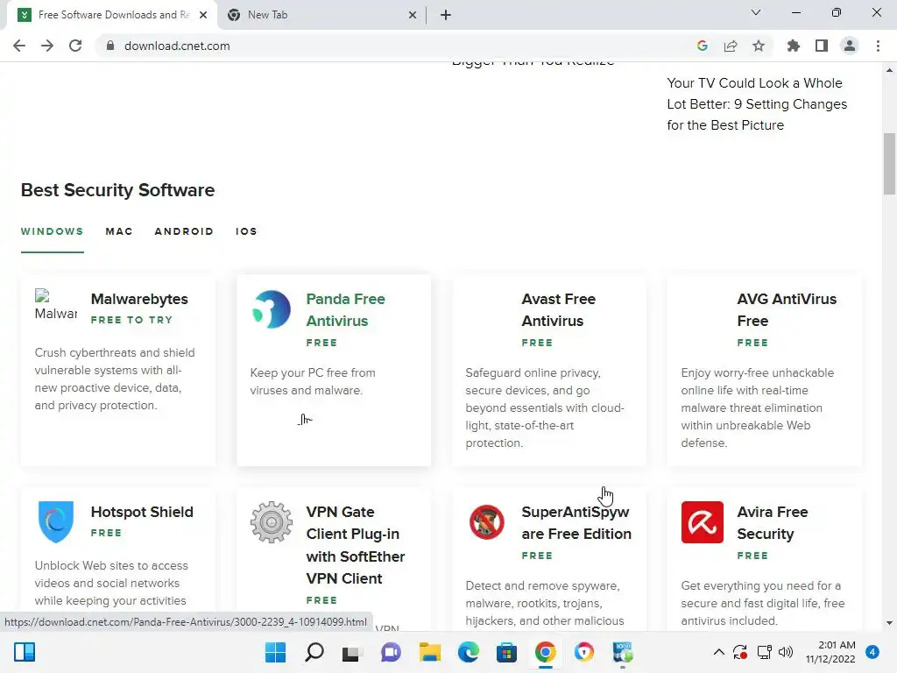Click the Panda Free Antivirus logo
This screenshot has height=673, width=897.
point(272,309)
